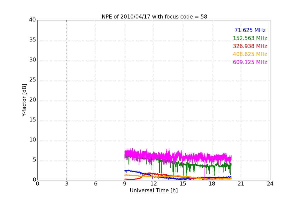
Task: Click y-axis tick label 30
Action: 32,60
